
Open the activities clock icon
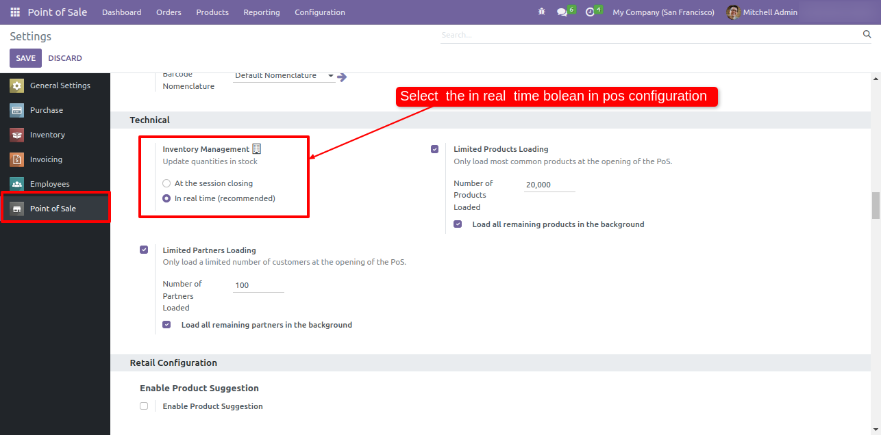590,12
